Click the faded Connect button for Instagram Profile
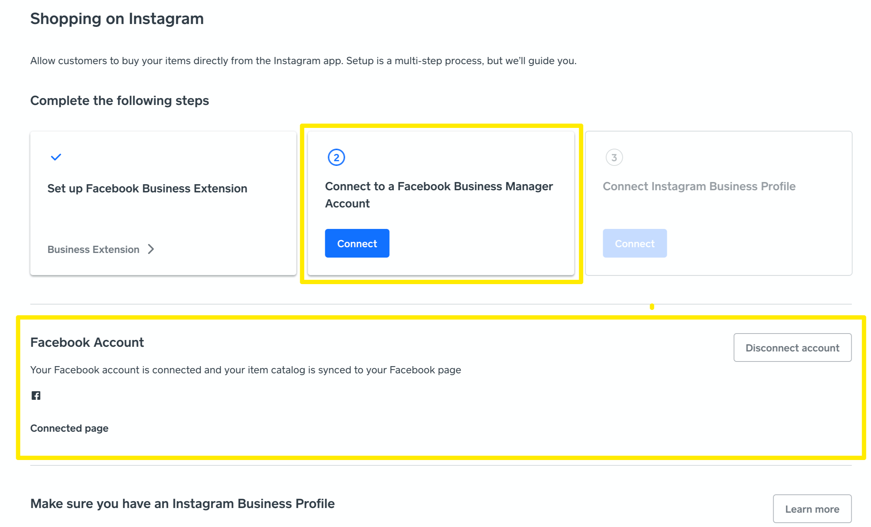This screenshot has width=871, height=527. tap(634, 243)
